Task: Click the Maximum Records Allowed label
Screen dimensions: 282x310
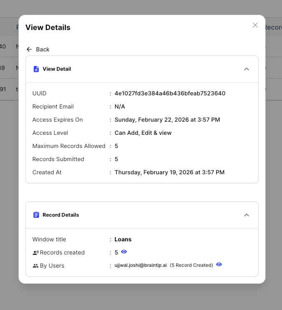Action: (x=69, y=146)
